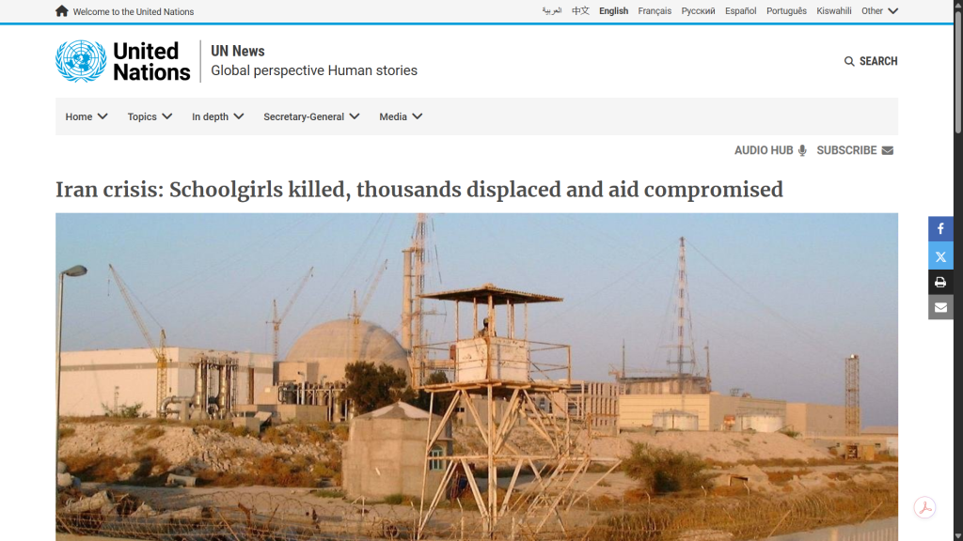Select the Kiswahili language link
This screenshot has width=963, height=541.
pyautogui.click(x=833, y=11)
